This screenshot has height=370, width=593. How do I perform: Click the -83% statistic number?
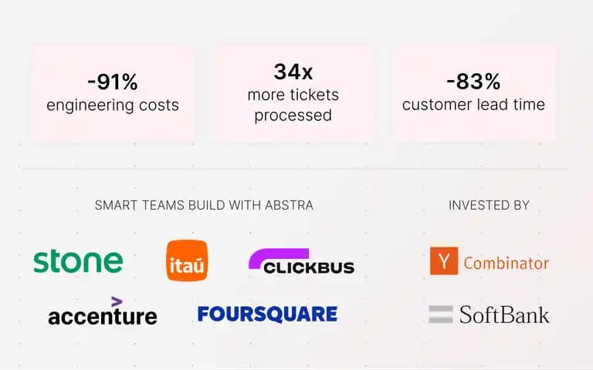(473, 81)
